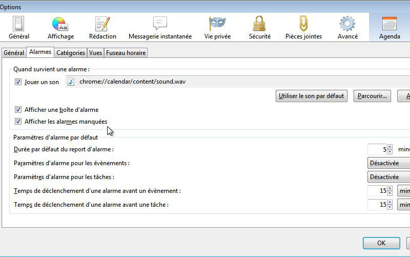Screen dimensions: 410x257
Task: Open time unit dropdown for évènement alarm
Action: coord(404,191)
